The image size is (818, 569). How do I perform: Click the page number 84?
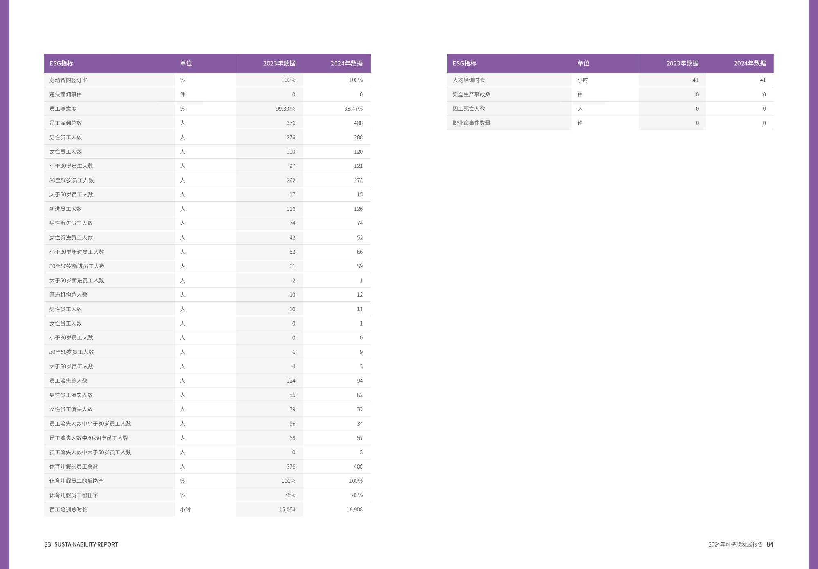pyautogui.click(x=770, y=544)
